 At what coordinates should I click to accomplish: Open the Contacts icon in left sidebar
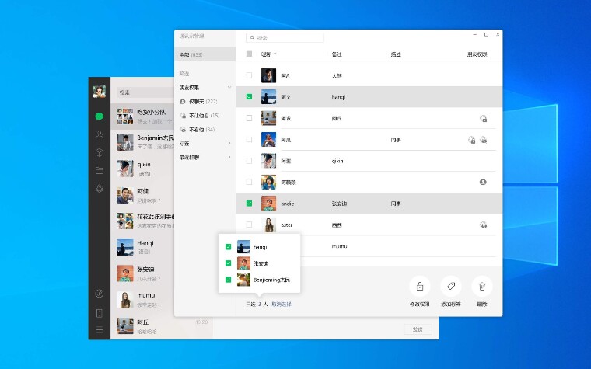pyautogui.click(x=99, y=134)
